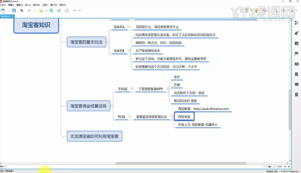The height and width of the screenshot is (173, 301).
Task: Click the filter funnel icon in status bar
Action: click(x=264, y=167)
